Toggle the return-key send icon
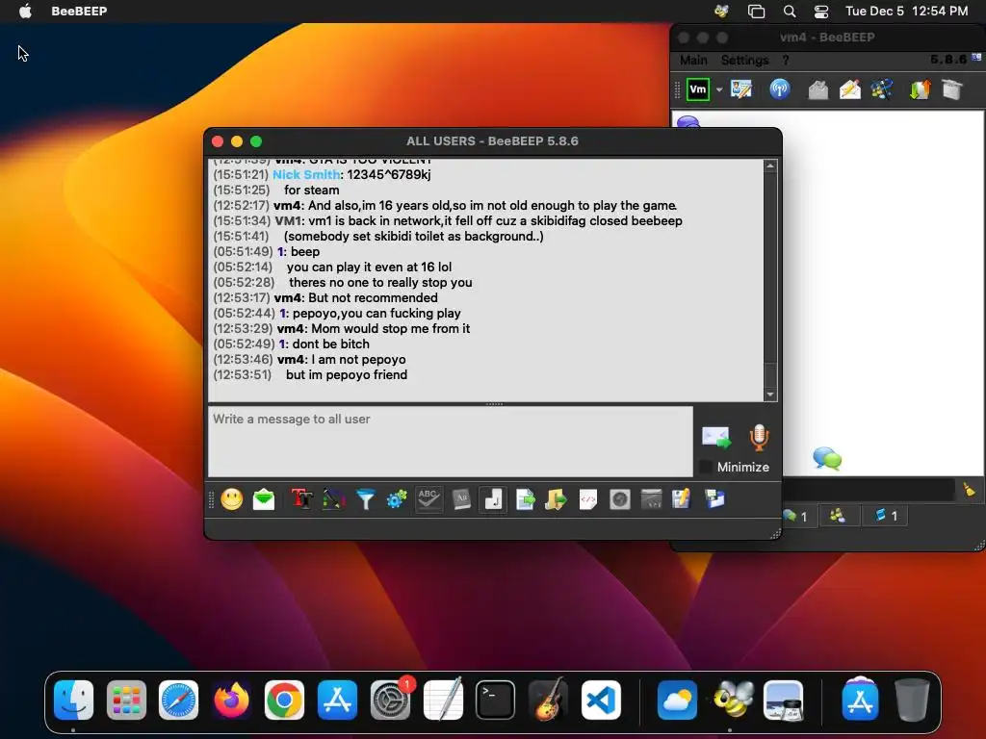 [x=493, y=499]
